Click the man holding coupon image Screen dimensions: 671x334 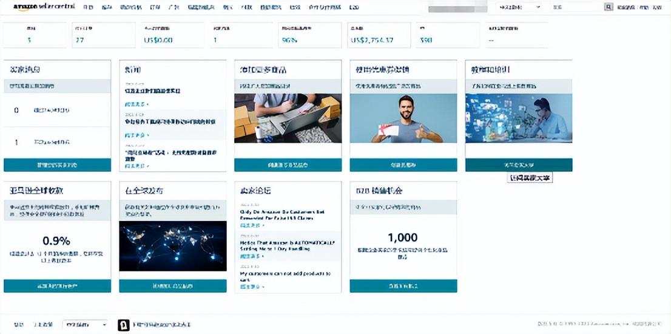pos(403,118)
